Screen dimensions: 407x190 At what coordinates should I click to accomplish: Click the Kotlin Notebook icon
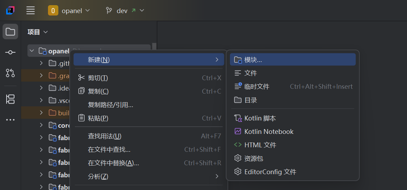[238, 131]
